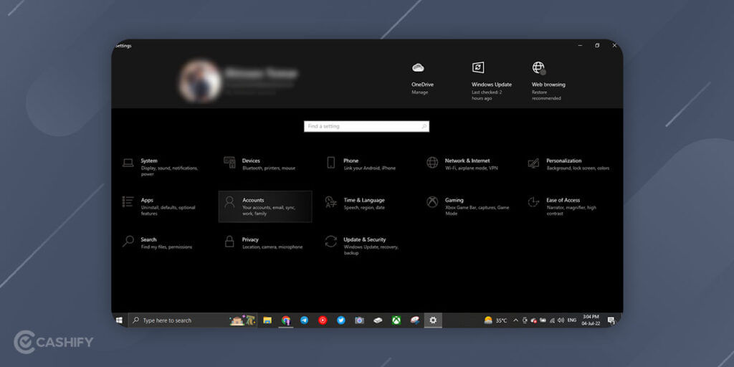Click 'Link your Android, iPhone' description

pyautogui.click(x=370, y=168)
